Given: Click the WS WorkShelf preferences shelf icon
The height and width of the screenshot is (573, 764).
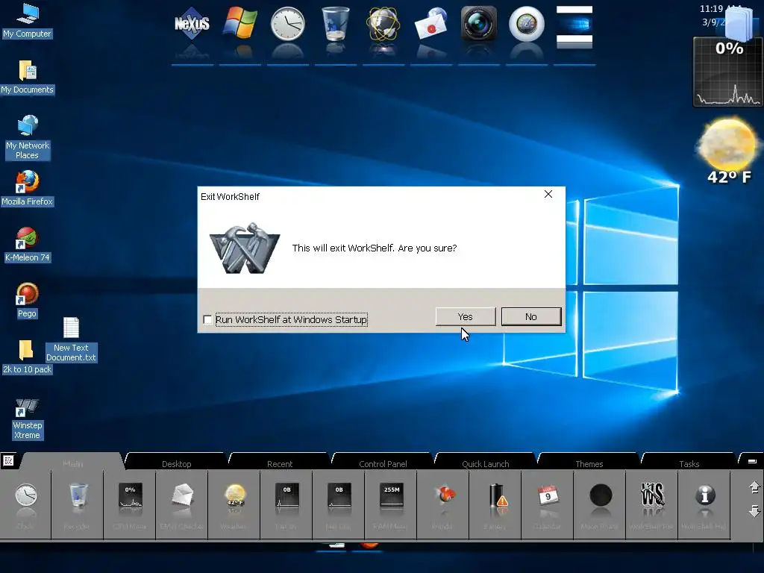Looking at the screenshot, I should pos(652,504).
